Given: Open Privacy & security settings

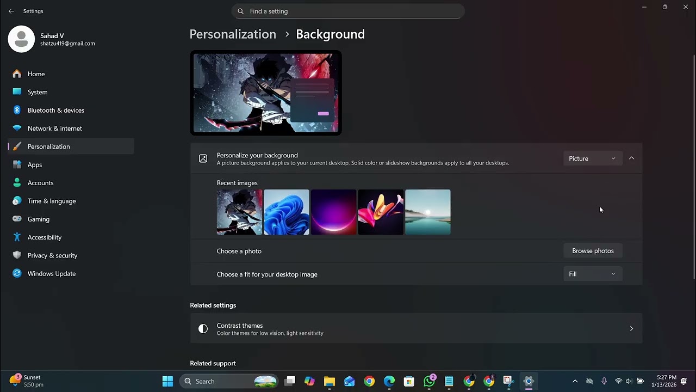Looking at the screenshot, I should point(71,255).
